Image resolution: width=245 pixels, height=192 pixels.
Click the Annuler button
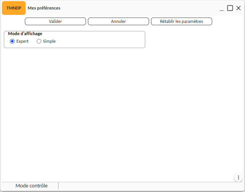(x=118, y=21)
